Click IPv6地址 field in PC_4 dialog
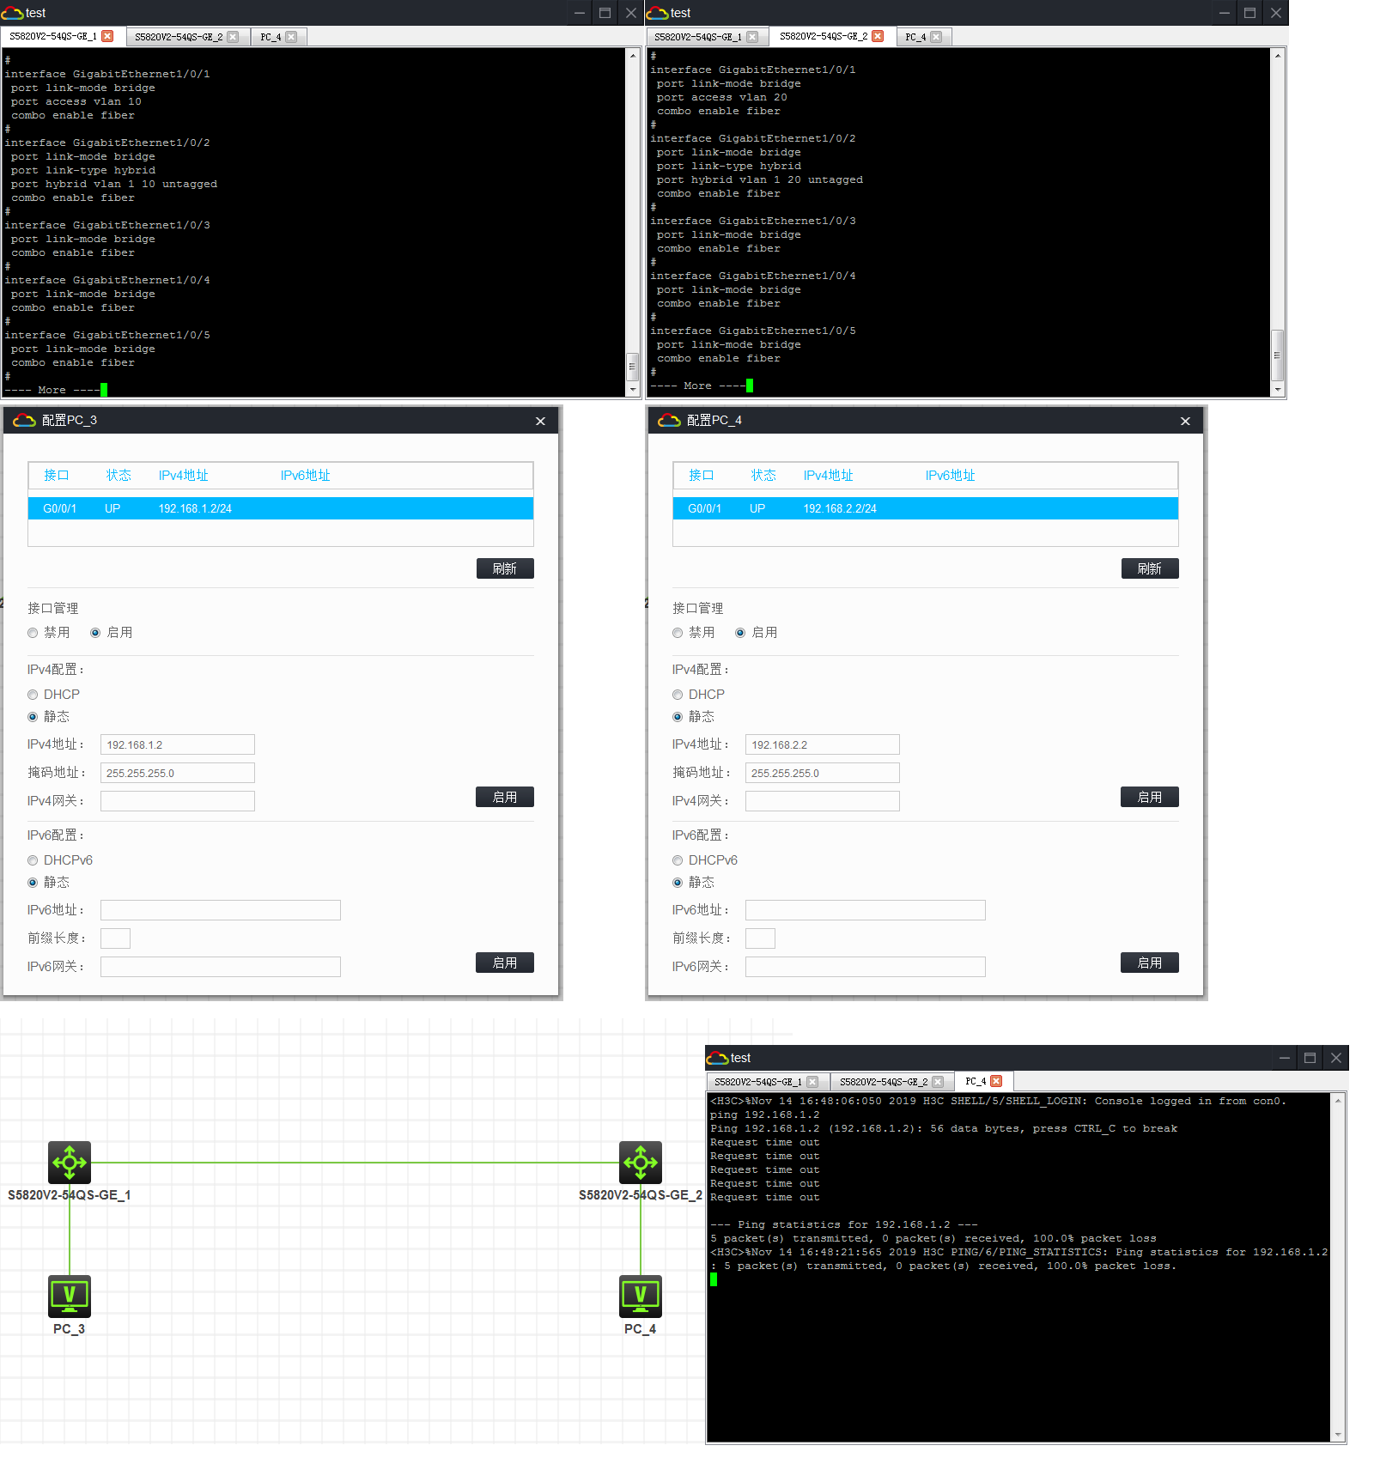This screenshot has width=1374, height=1482. (866, 910)
